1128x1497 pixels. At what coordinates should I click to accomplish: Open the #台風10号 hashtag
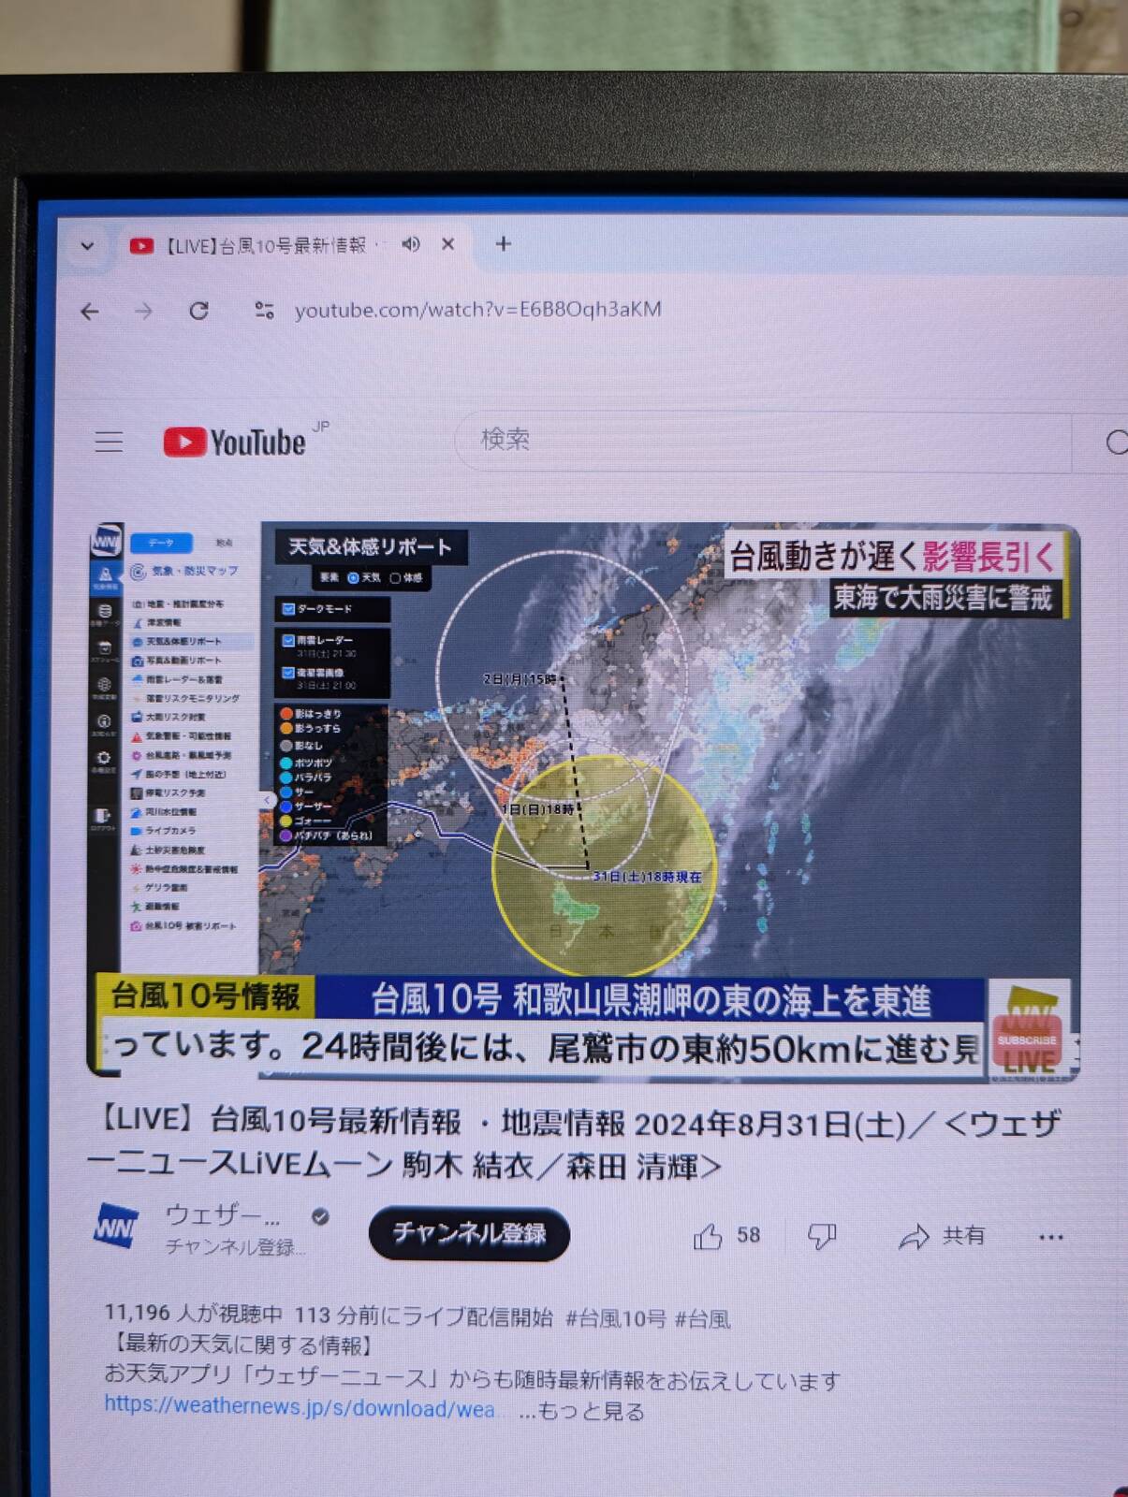pyautogui.click(x=615, y=1318)
